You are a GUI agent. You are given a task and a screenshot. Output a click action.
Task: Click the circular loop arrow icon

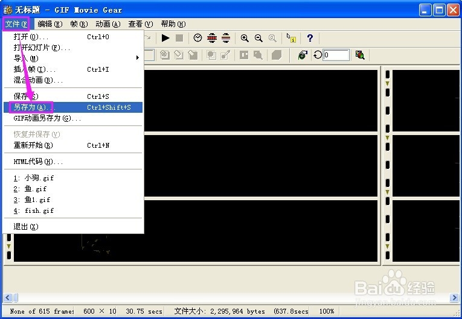tap(317, 55)
